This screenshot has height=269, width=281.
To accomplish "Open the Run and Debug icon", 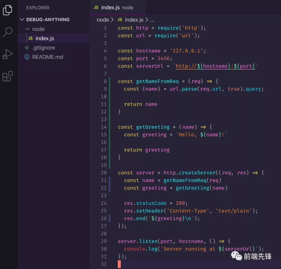I will point(8,54).
